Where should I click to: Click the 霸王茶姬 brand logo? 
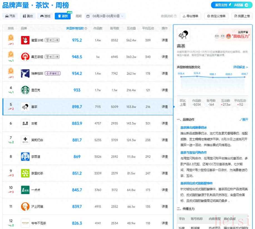[25, 57]
